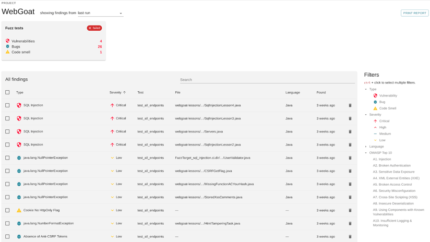Screen dimensions: 430x242
Task: Filter by A1. Injection
Action: pos(382,159)
